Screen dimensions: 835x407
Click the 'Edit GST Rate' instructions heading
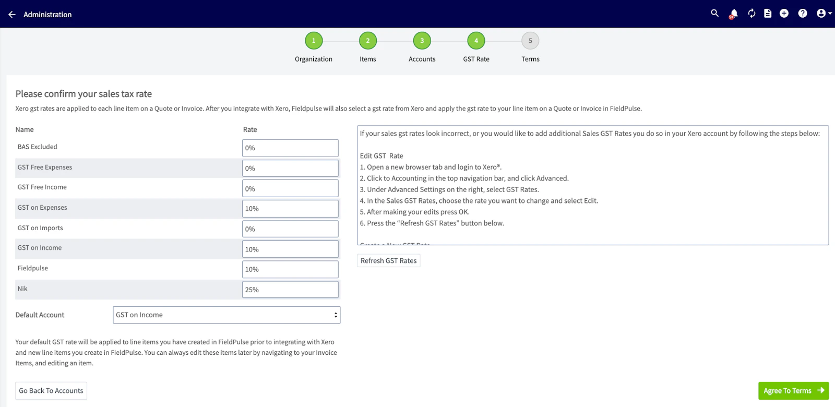tap(381, 156)
